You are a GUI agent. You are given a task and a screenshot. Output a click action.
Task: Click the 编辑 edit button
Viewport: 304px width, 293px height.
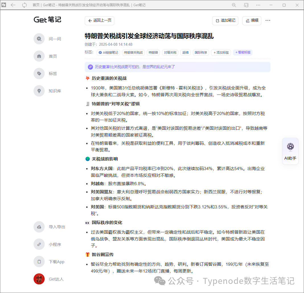[252, 20]
